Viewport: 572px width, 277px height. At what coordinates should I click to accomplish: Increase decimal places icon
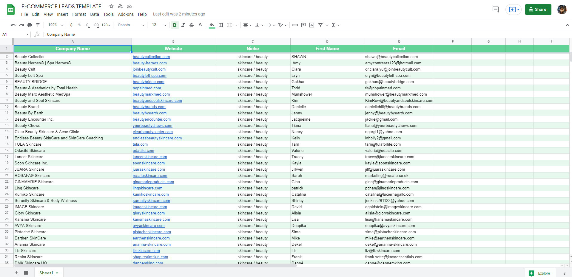point(96,25)
